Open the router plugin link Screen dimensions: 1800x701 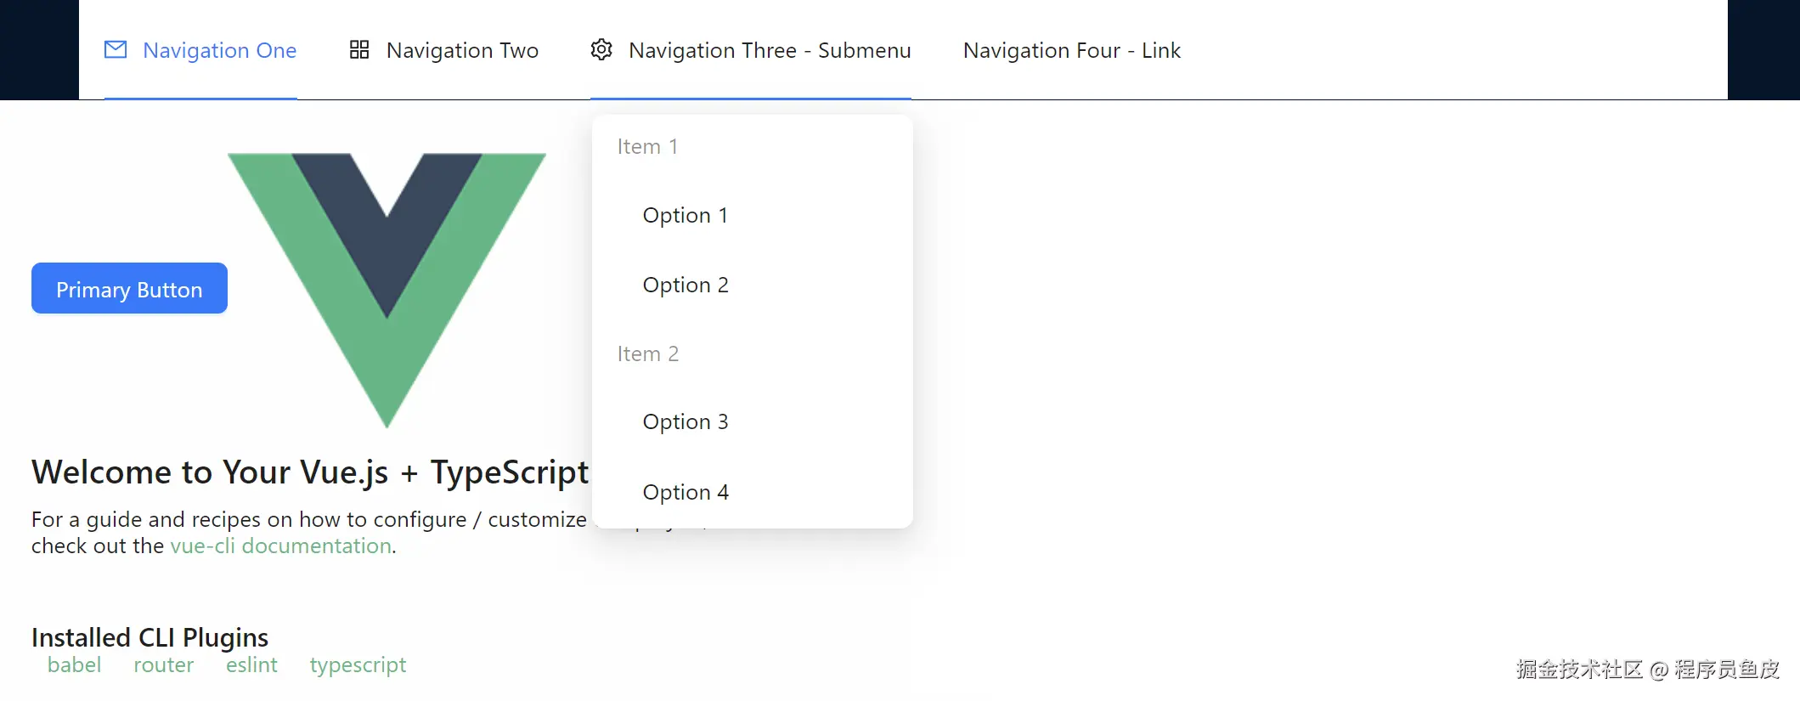point(163,665)
